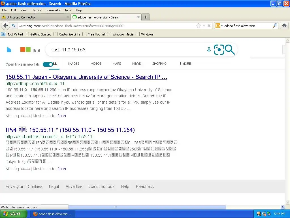This screenshot has width=290, height=218.
Task: Open About our ads footer link
Action: coord(102,186)
